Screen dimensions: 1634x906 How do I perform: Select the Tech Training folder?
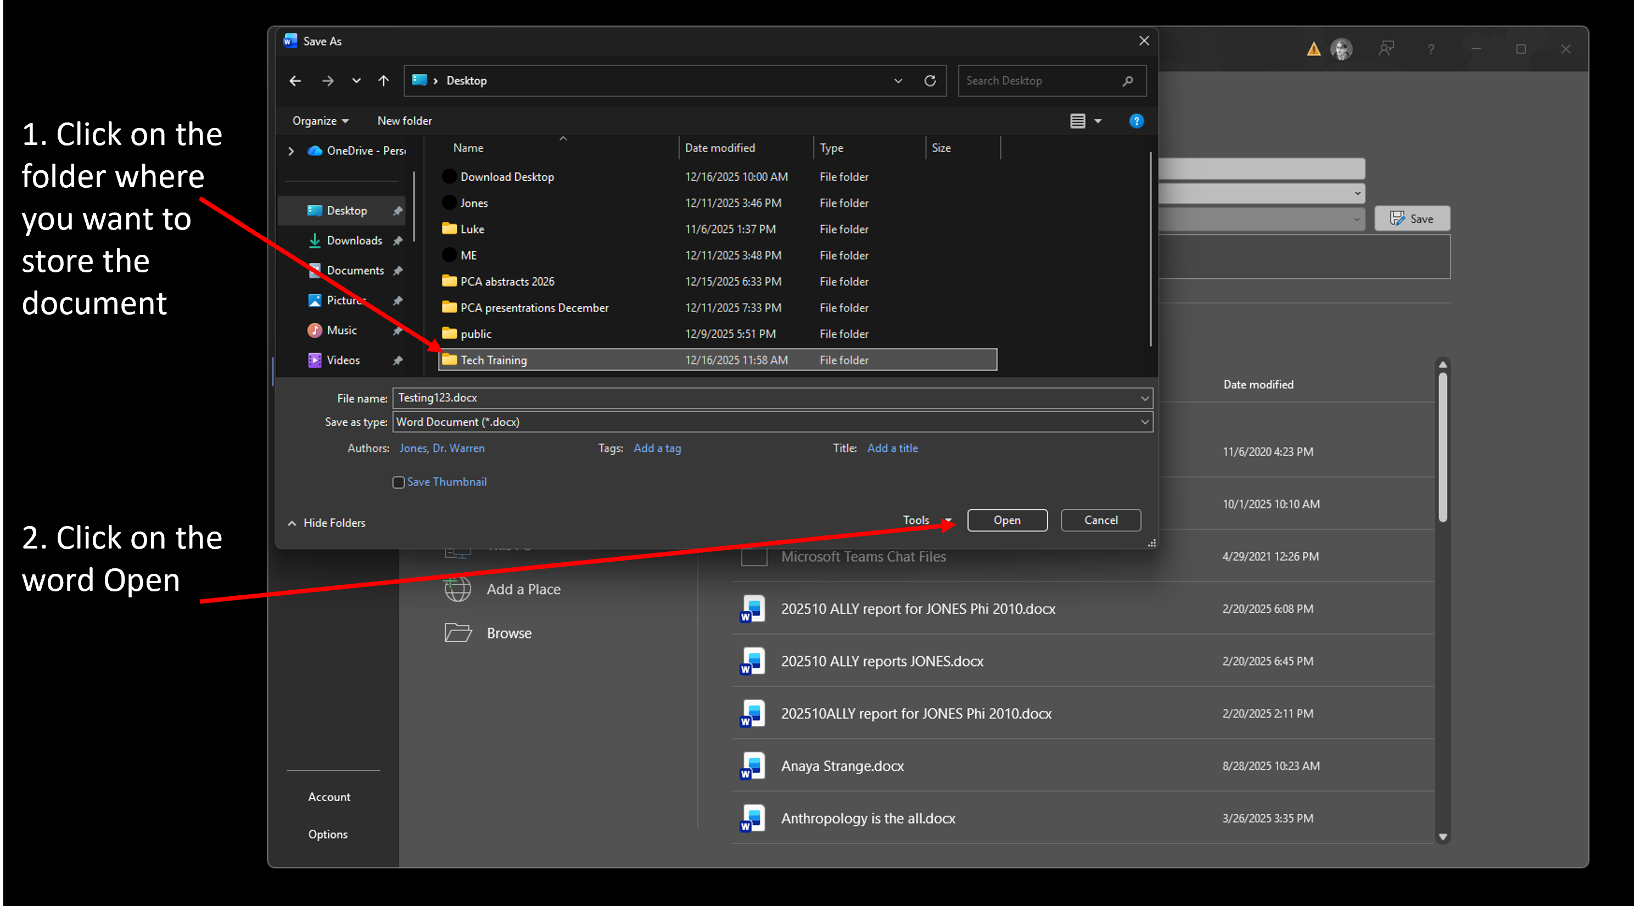[x=494, y=360]
